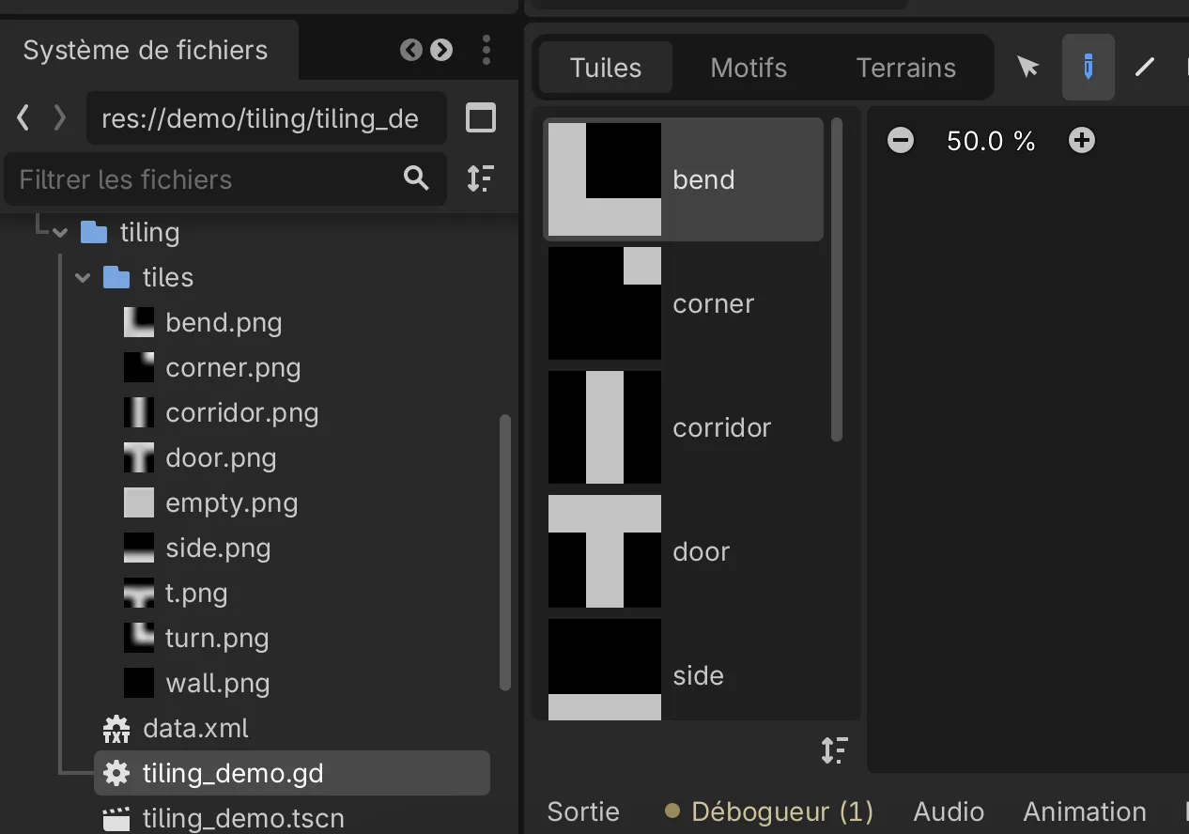This screenshot has height=834, width=1189.
Task: Select side.png in the file tree
Action: pos(218,548)
